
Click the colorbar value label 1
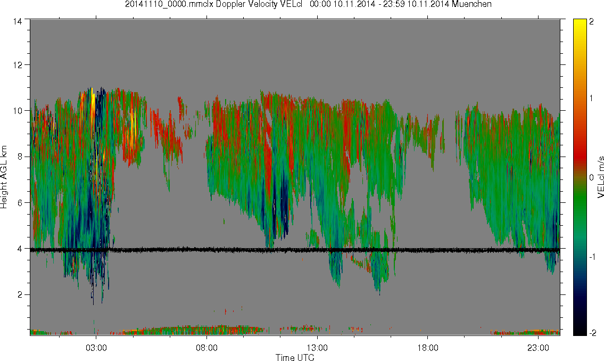pos(591,99)
